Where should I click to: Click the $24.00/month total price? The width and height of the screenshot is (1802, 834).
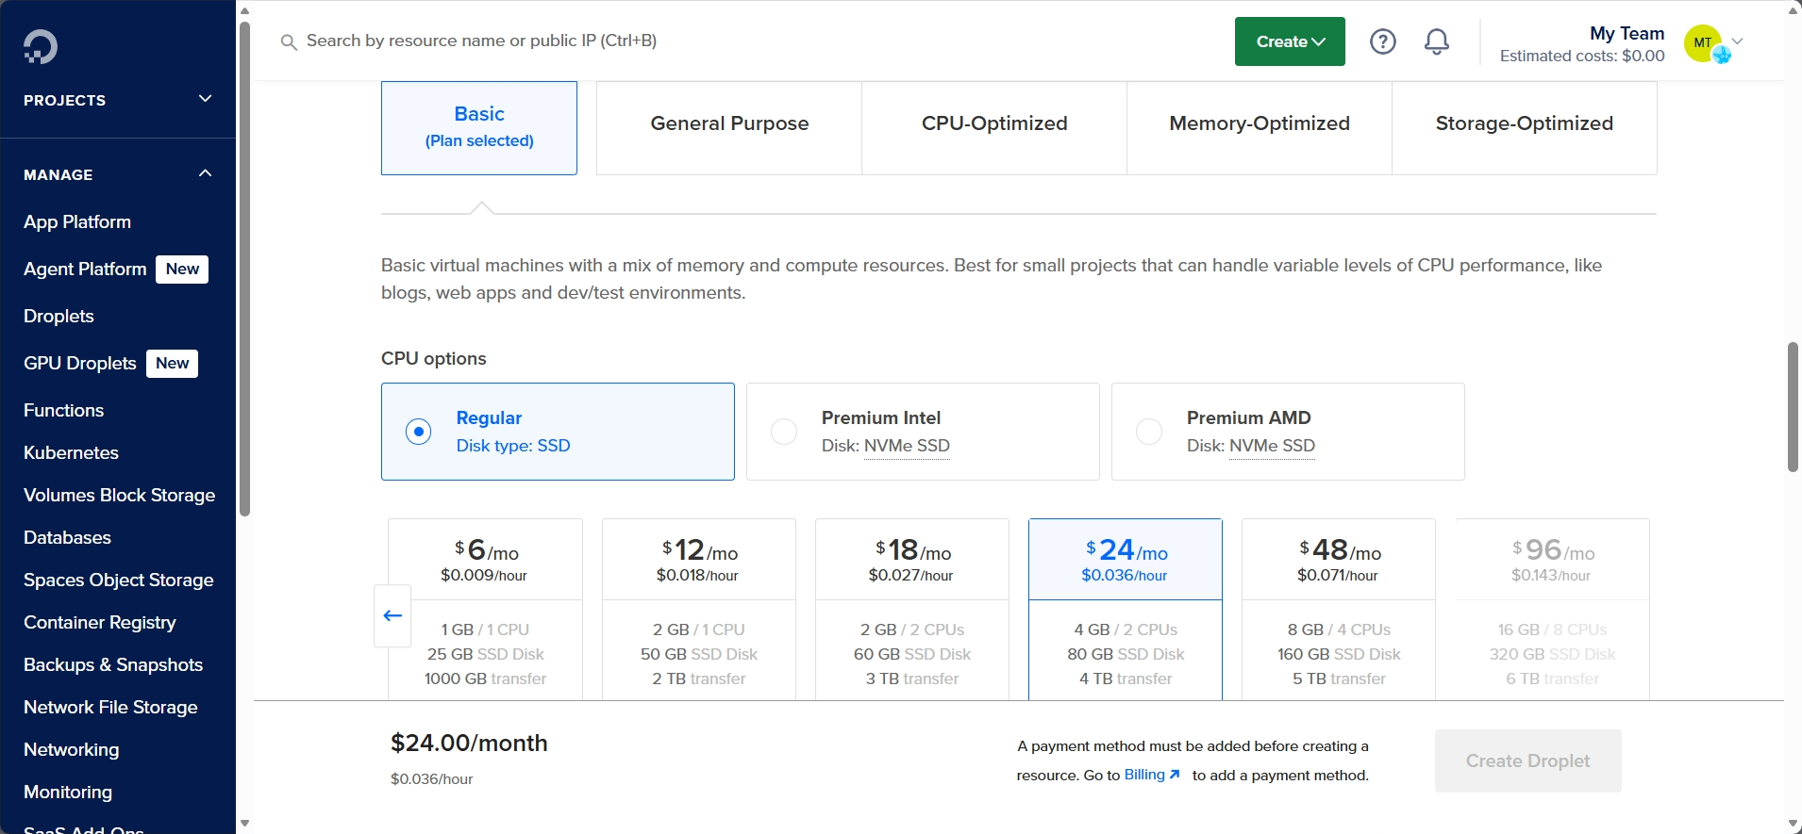point(469,743)
